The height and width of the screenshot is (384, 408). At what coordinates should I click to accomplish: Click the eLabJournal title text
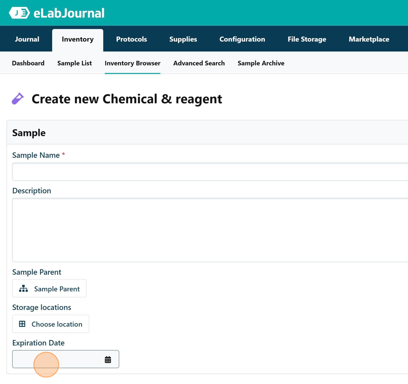click(69, 13)
